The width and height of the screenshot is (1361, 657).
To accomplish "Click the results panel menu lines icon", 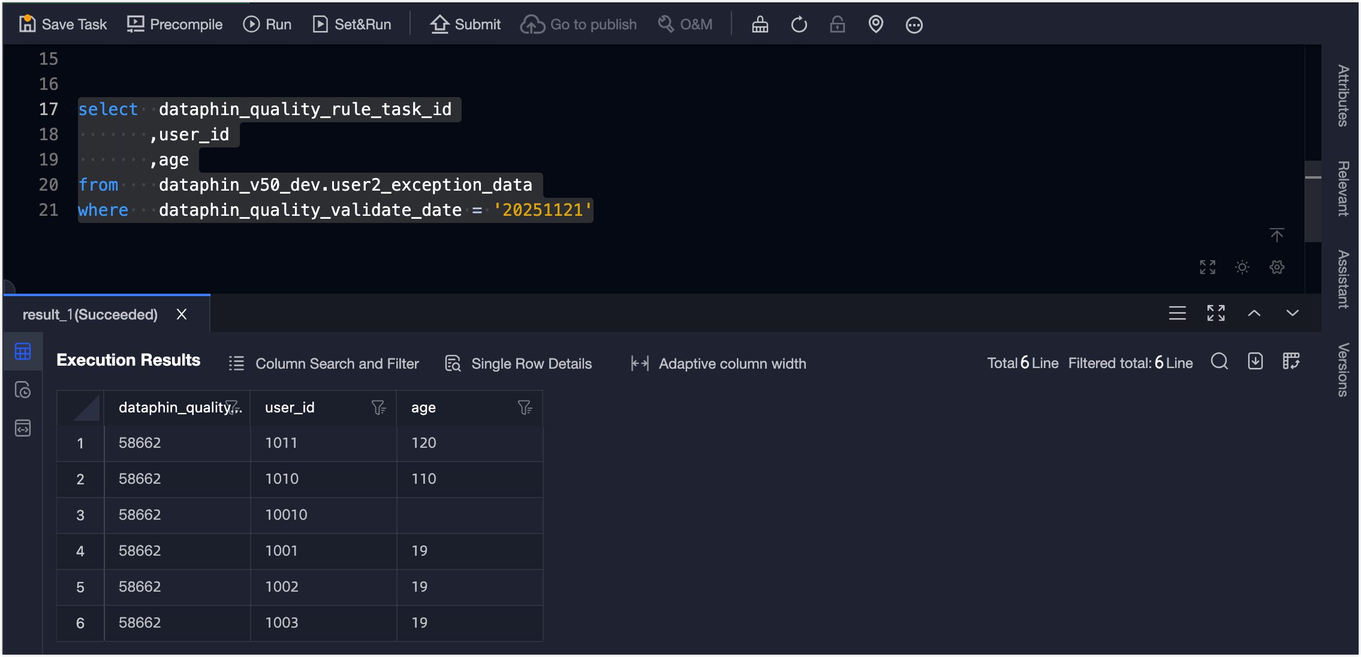I will coord(1178,314).
